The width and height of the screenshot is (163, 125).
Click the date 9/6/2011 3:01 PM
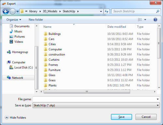click(119, 86)
